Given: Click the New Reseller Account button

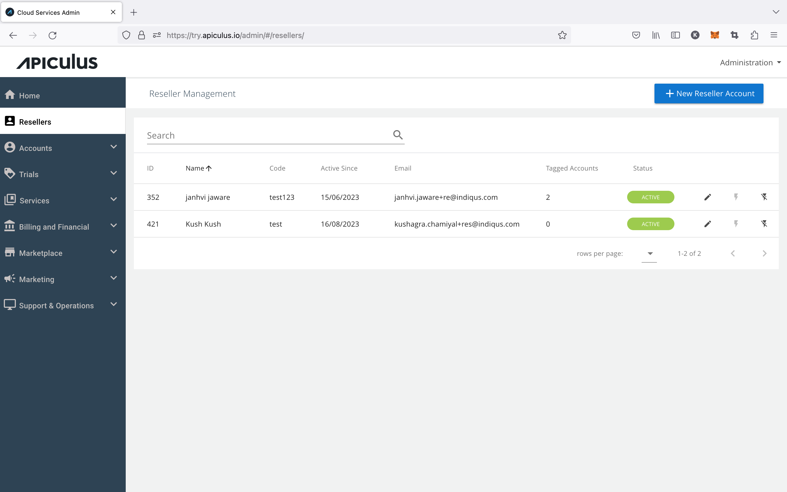Looking at the screenshot, I should (x=708, y=93).
